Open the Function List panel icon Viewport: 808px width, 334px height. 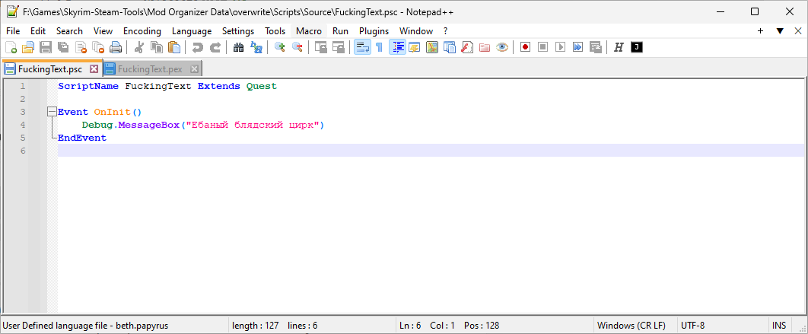(467, 47)
